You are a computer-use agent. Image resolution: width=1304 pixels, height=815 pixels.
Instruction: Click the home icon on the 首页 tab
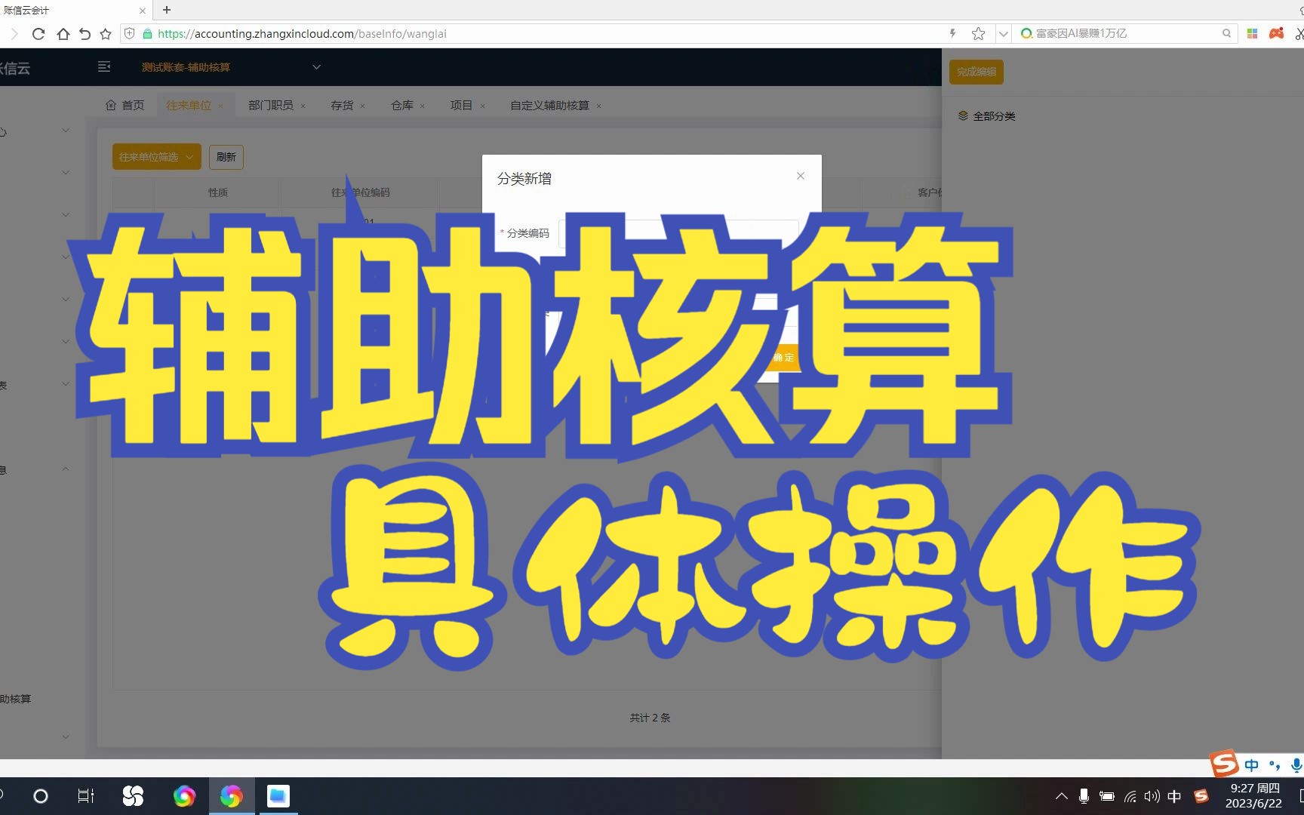coord(110,105)
